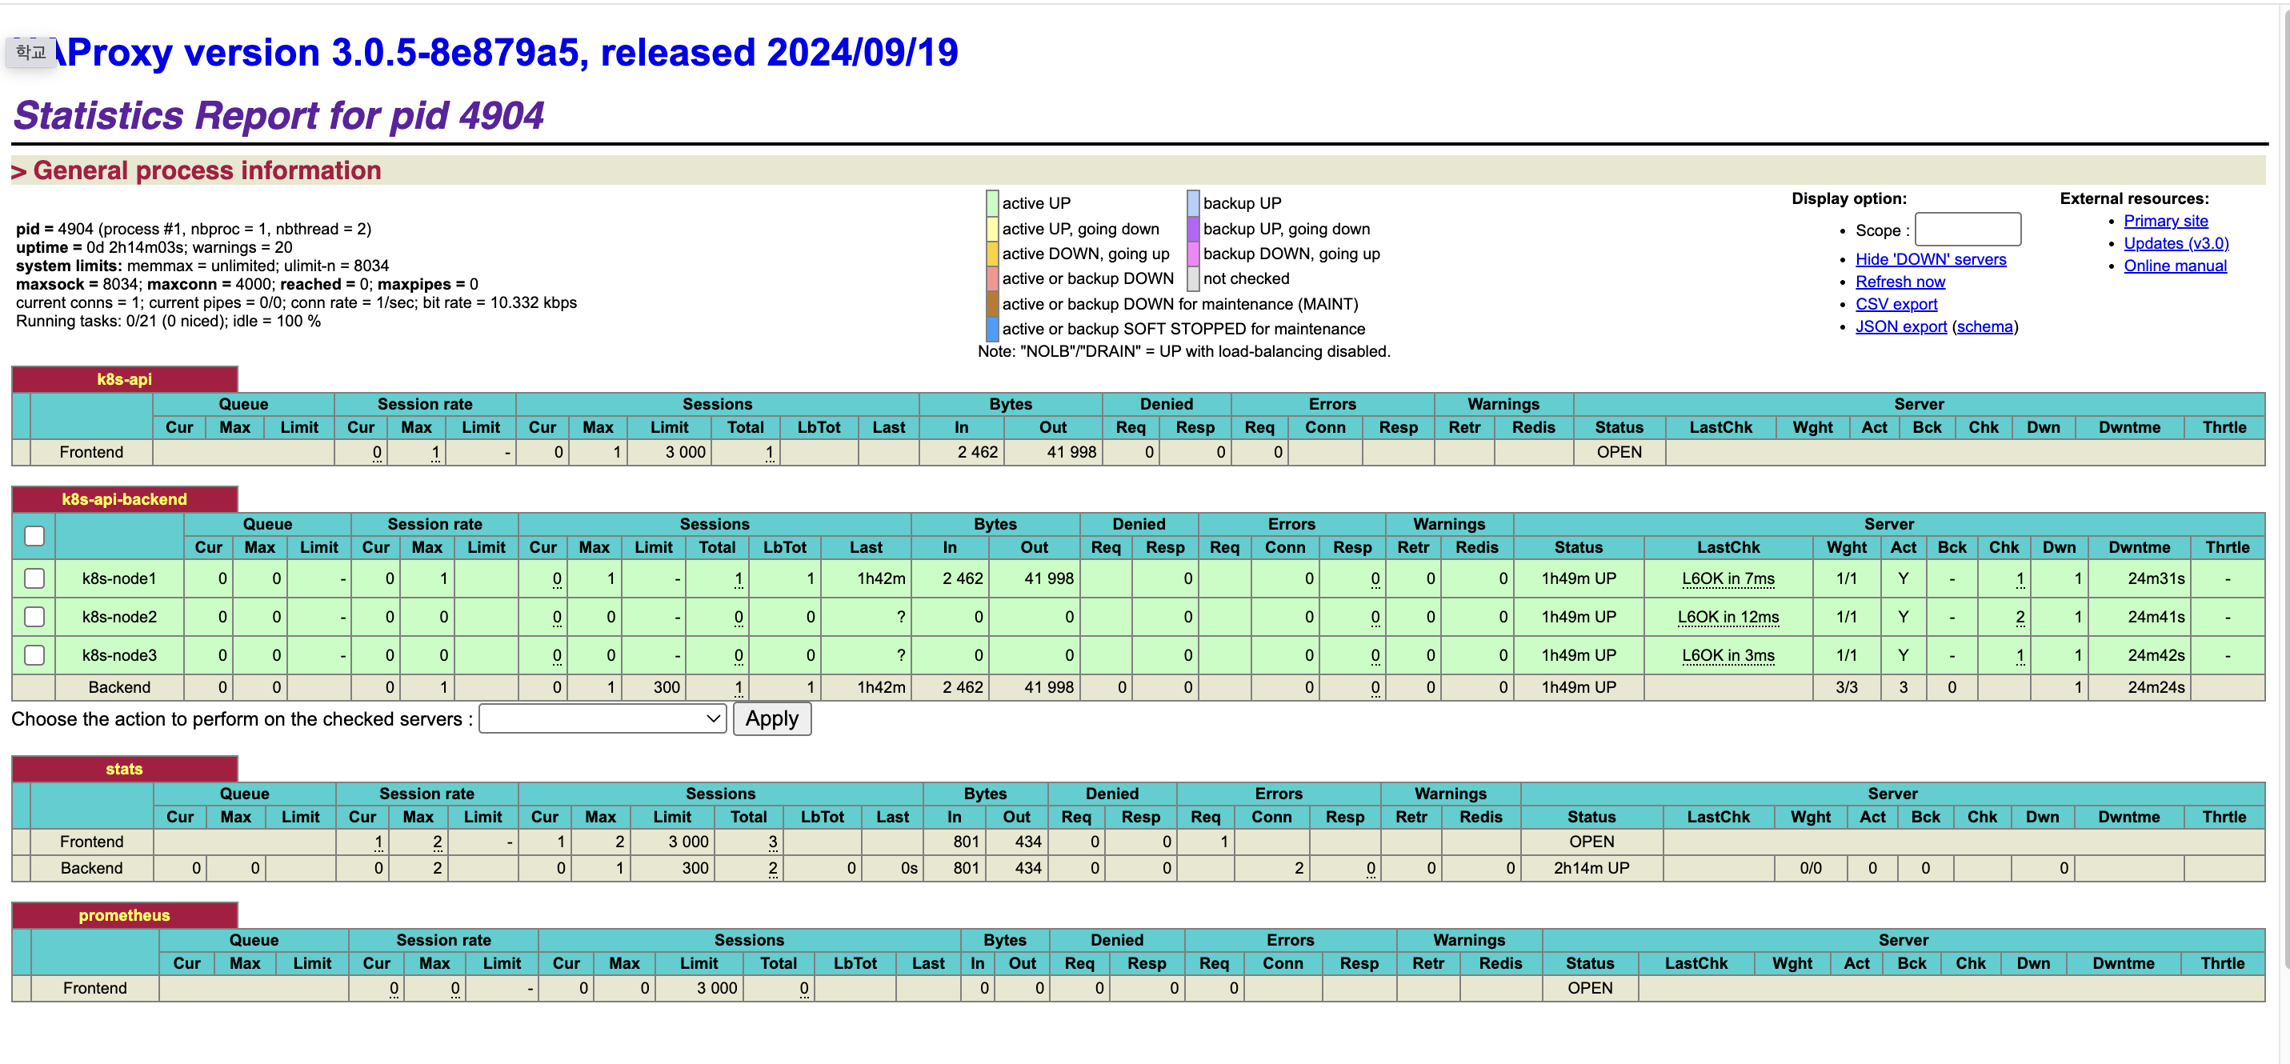Click the L6OK in 12ms check result
The width and height of the screenshot is (2290, 1064).
1728,616
